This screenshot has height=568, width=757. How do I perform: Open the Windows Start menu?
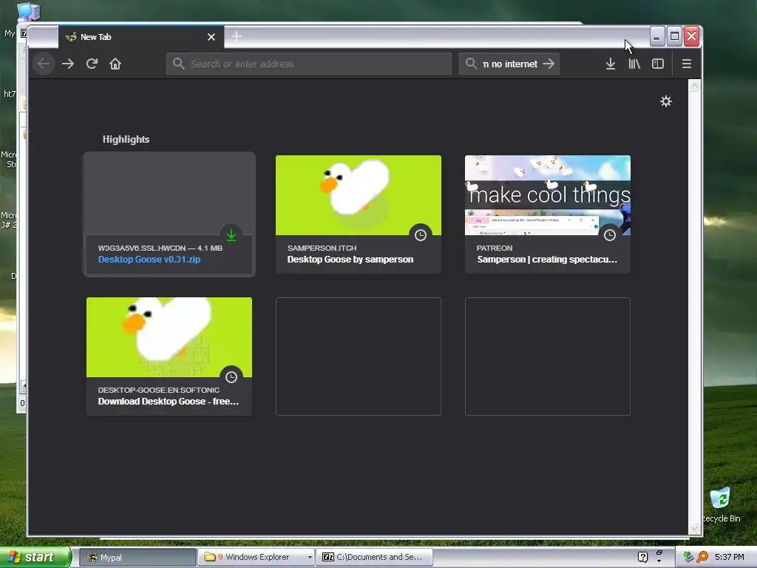(35, 558)
